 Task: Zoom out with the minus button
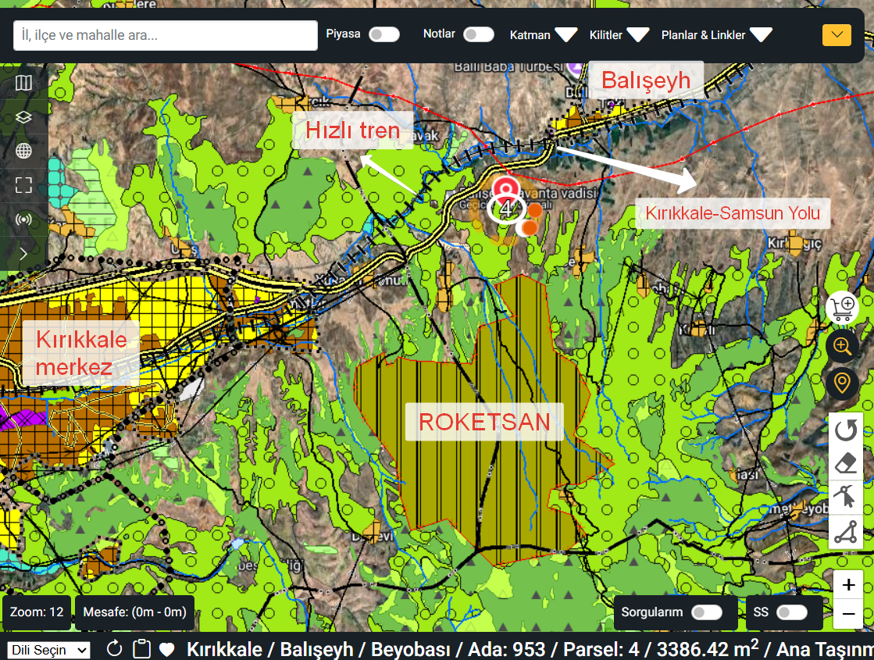(x=848, y=614)
